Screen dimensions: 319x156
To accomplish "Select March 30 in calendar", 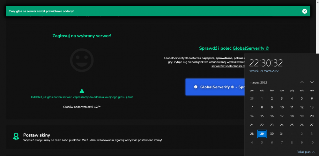I will (x=272, y=134).
